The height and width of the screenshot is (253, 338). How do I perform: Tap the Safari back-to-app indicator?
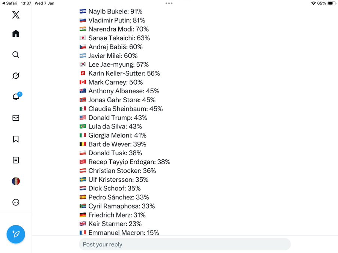coord(10,3)
